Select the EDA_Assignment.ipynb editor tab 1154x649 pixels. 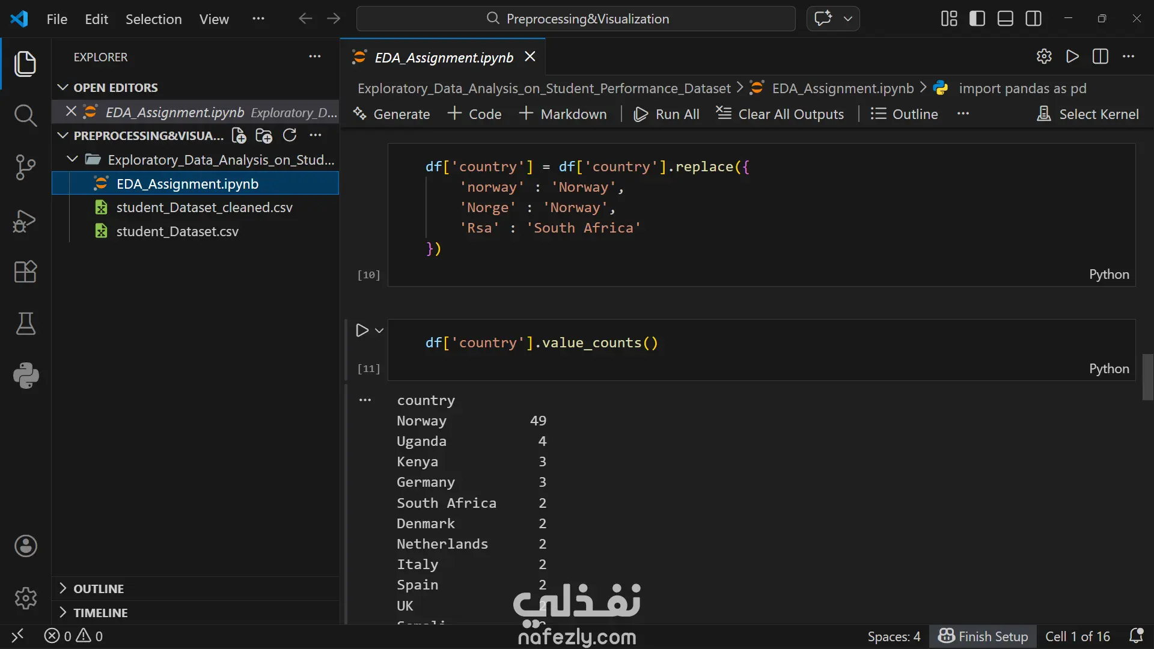pyautogui.click(x=444, y=57)
